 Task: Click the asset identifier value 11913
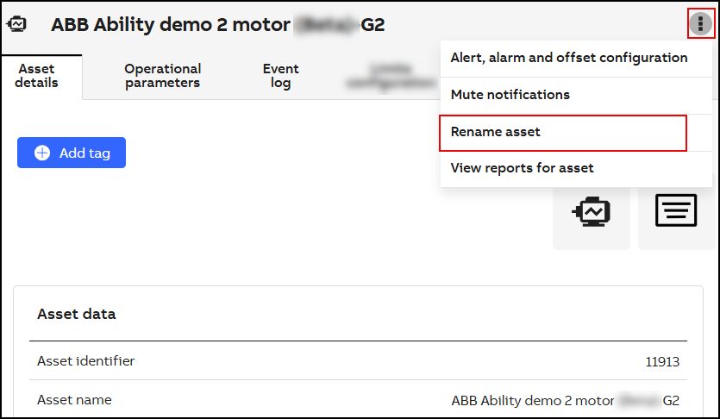(x=662, y=362)
